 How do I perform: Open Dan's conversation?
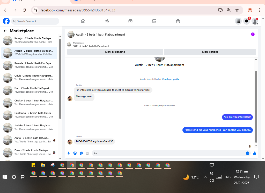click(x=29, y=90)
